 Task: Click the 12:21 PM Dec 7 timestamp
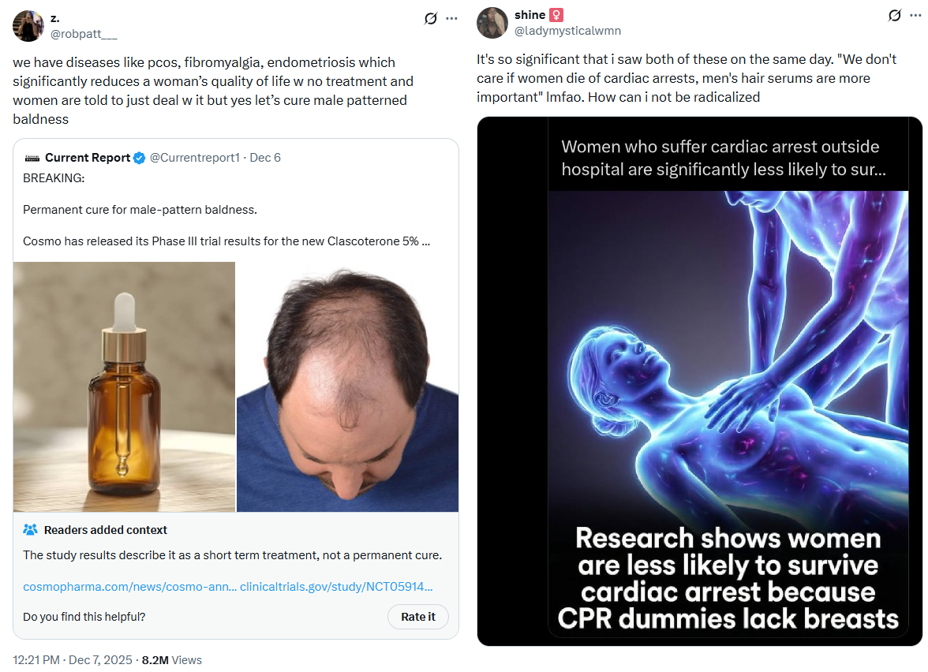click(x=73, y=660)
